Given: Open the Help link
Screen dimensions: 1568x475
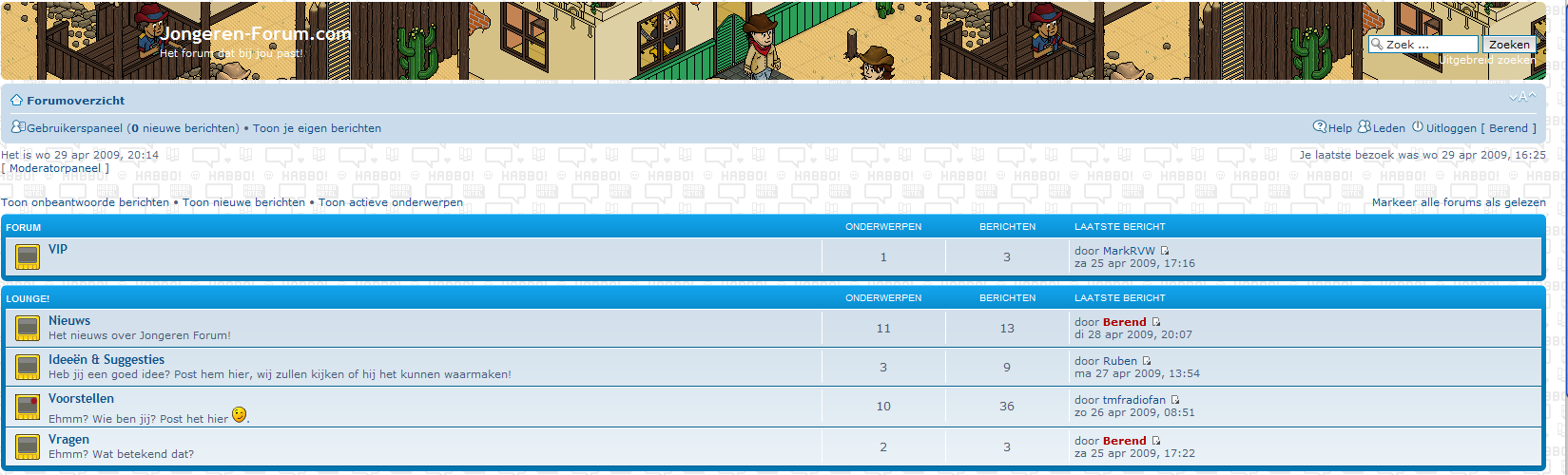Looking at the screenshot, I should 1340,128.
